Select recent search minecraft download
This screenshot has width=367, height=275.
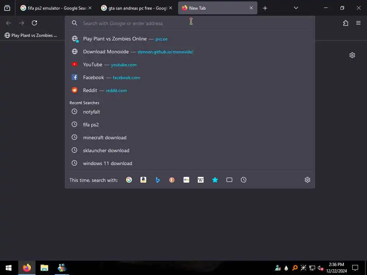pyautogui.click(x=190, y=137)
